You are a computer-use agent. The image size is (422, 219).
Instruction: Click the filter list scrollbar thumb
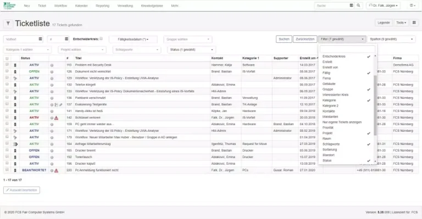pos(375,105)
